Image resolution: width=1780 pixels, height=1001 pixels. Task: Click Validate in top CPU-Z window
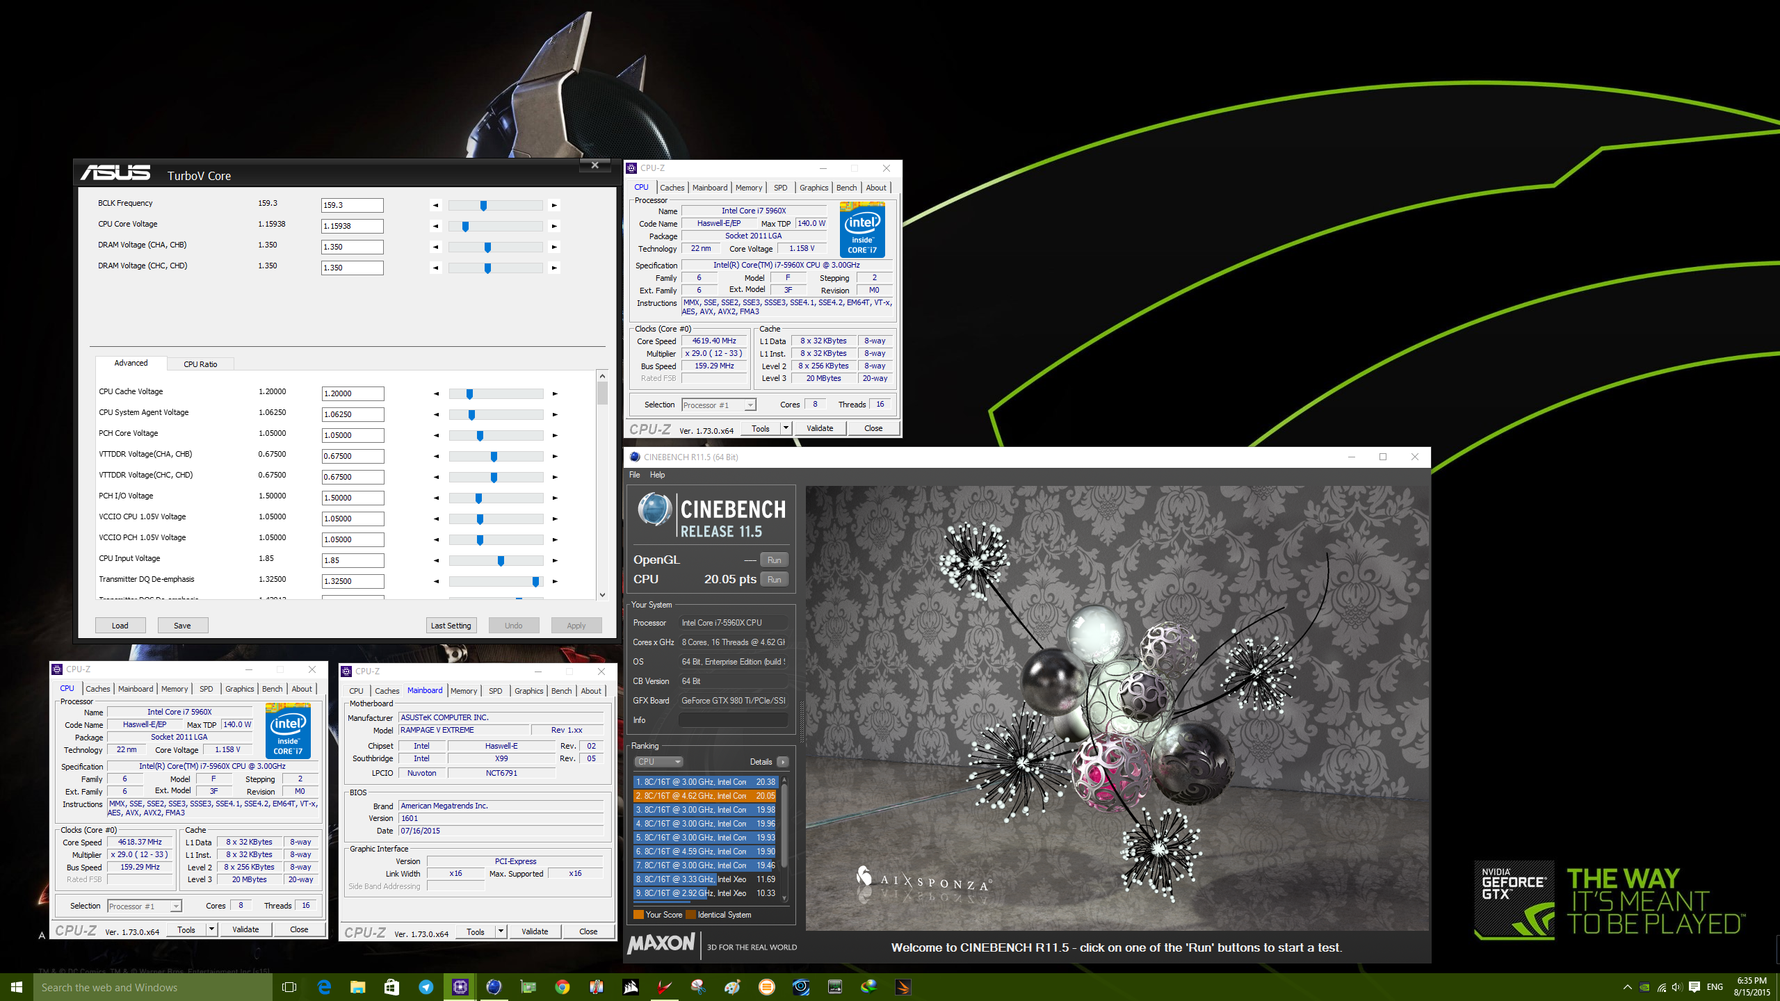[x=820, y=428]
